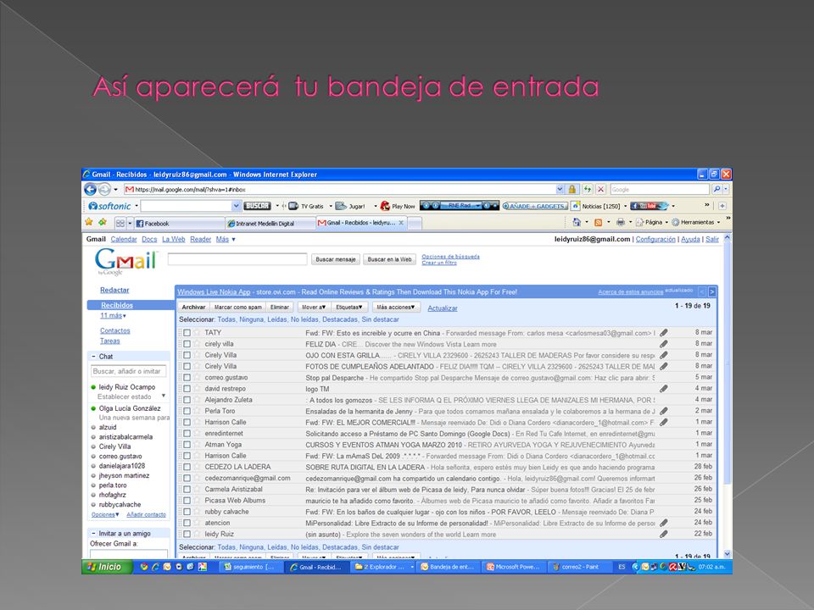Tick the checkbox for the cirely villa FELIZ DIA message
Image resolution: width=814 pixels, height=610 pixels.
point(187,344)
